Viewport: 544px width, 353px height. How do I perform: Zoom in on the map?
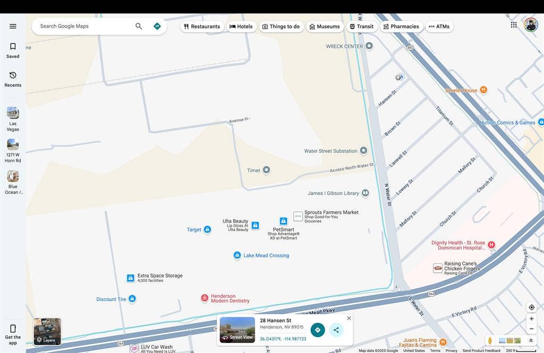(x=531, y=319)
